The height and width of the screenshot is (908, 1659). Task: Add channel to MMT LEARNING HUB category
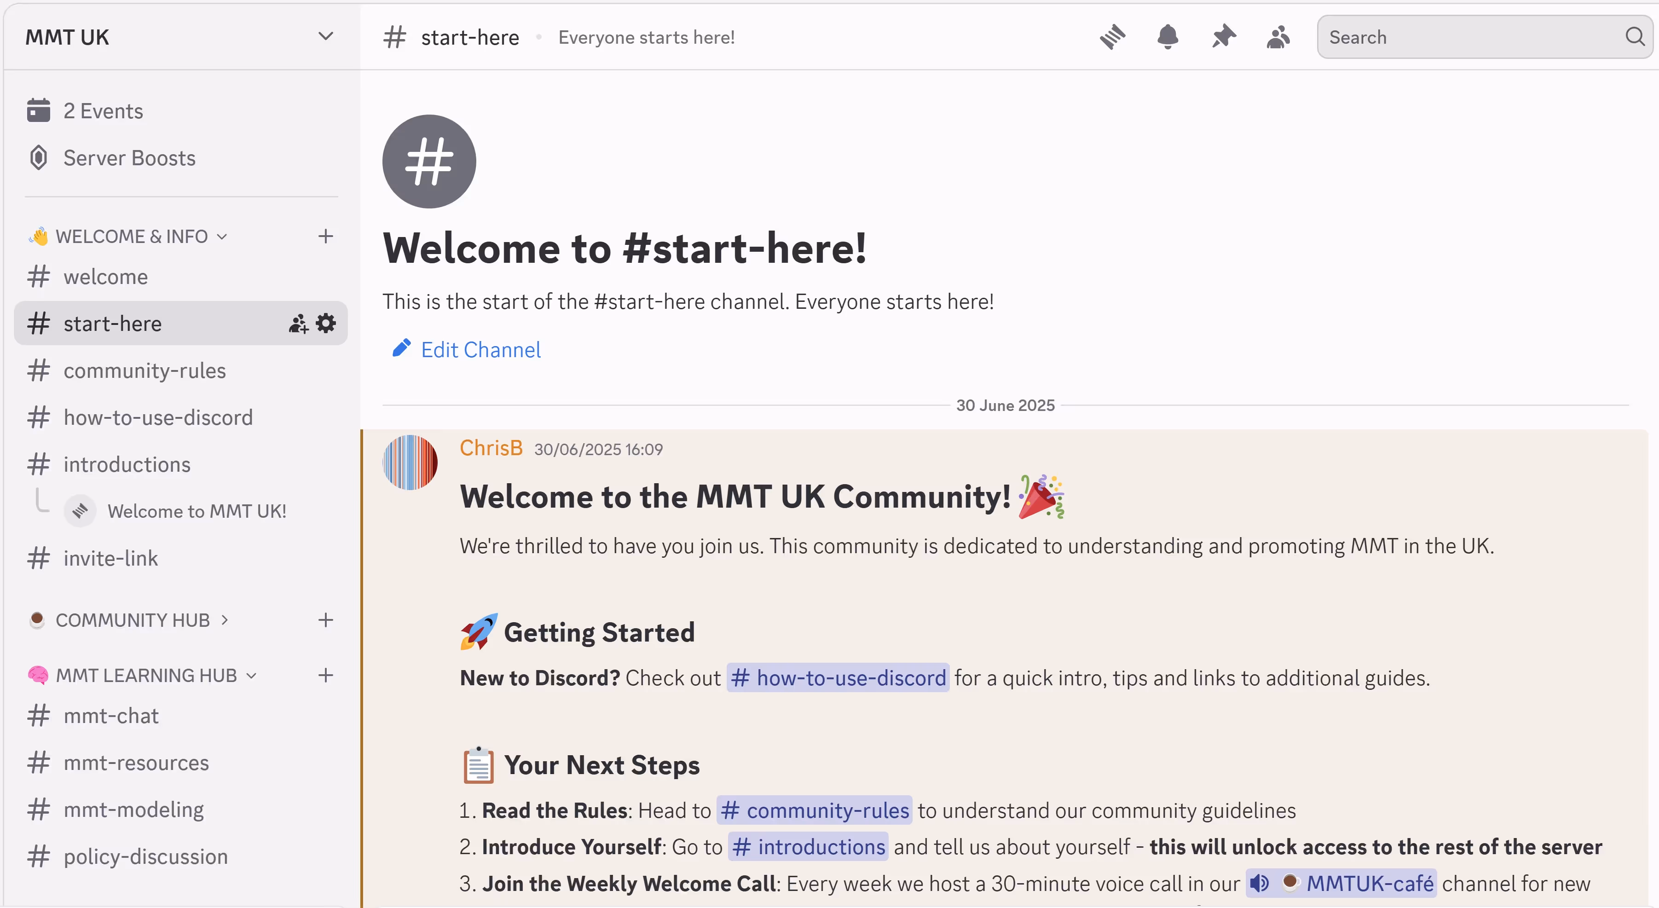coord(326,675)
